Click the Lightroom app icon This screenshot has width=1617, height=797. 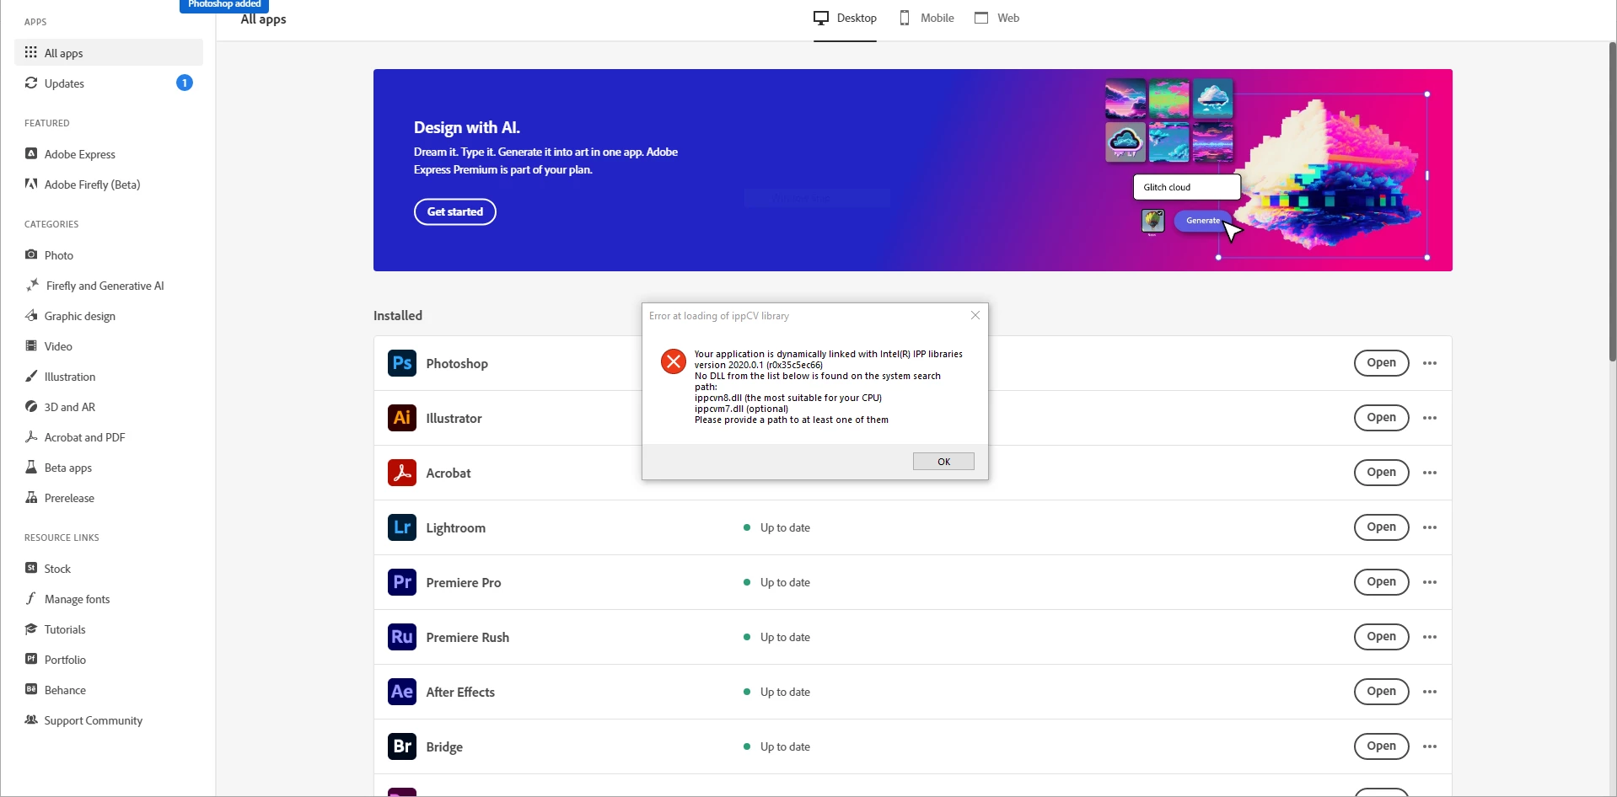coord(402,527)
